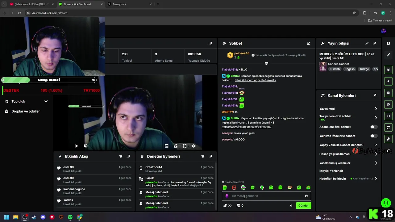The width and height of the screenshot is (395, 222).
Task: Switch to Medcezir 2. Bölüm YouTube tab
Action: coord(31,4)
